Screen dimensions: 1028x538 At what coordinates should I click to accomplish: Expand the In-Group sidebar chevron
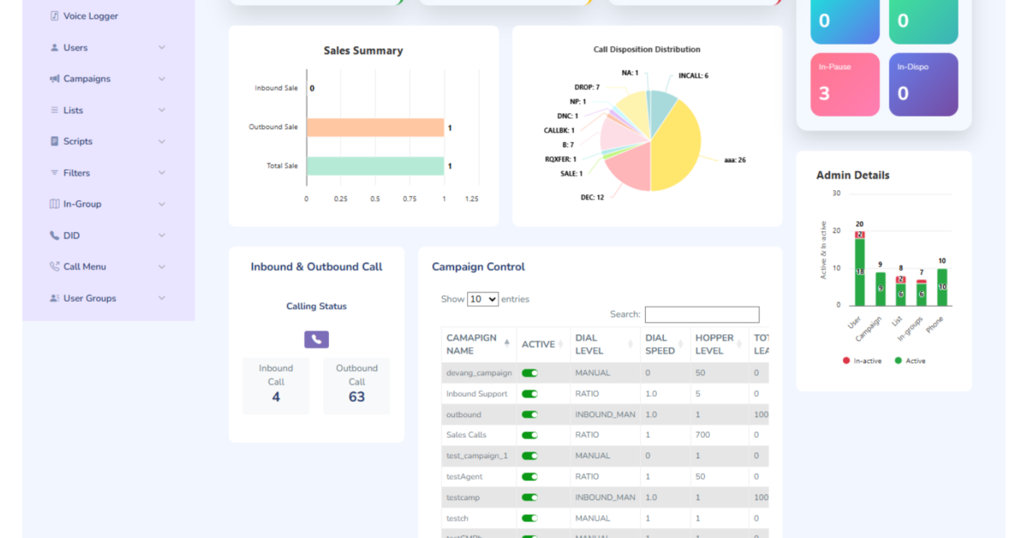pos(162,204)
